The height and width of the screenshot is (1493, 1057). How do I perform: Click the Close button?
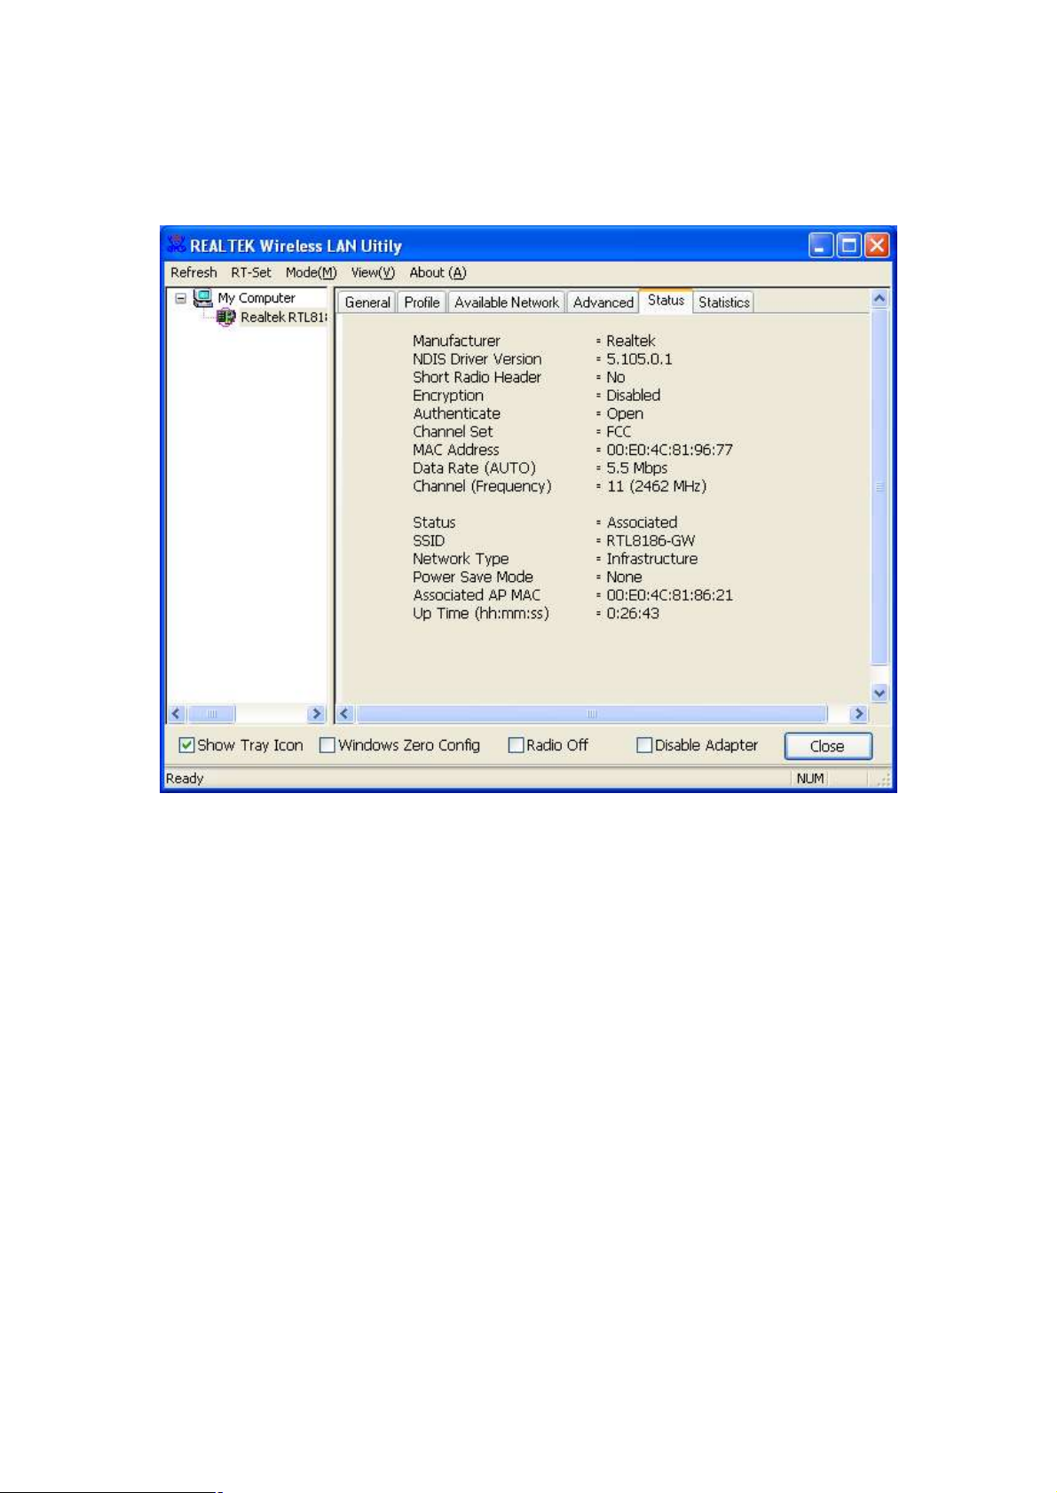[828, 746]
